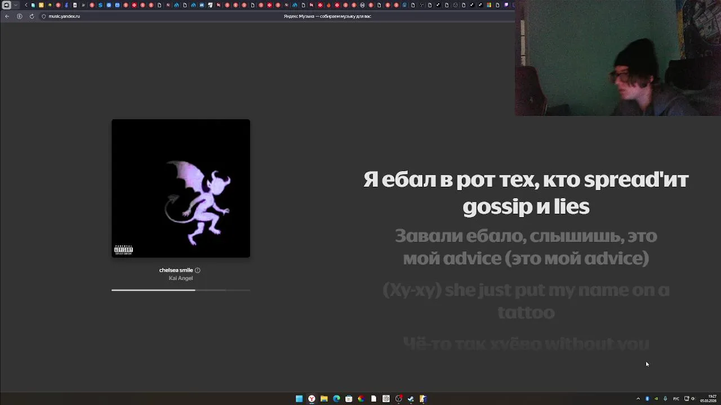The height and width of the screenshot is (405, 721).
Task: Click the microphone tray icon
Action: [x=665, y=399]
